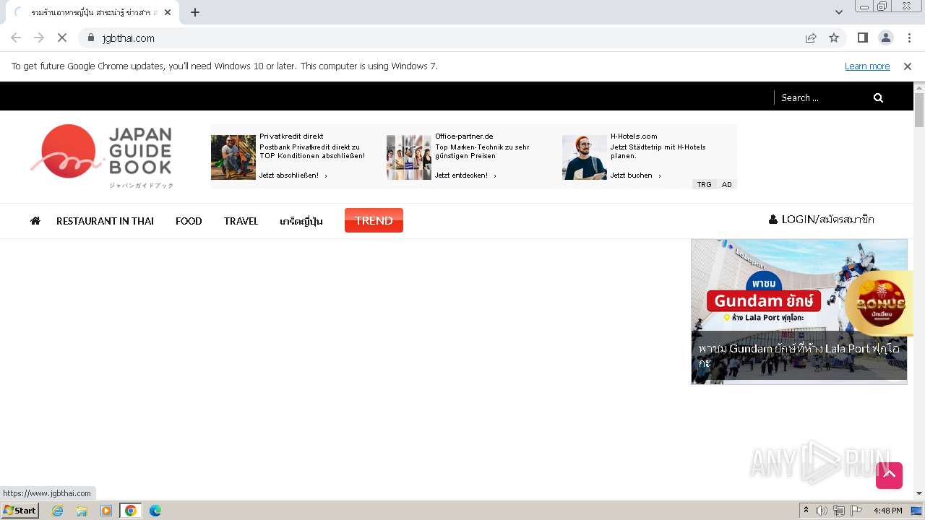Open FOOD menu item
The height and width of the screenshot is (520, 925).
click(189, 221)
